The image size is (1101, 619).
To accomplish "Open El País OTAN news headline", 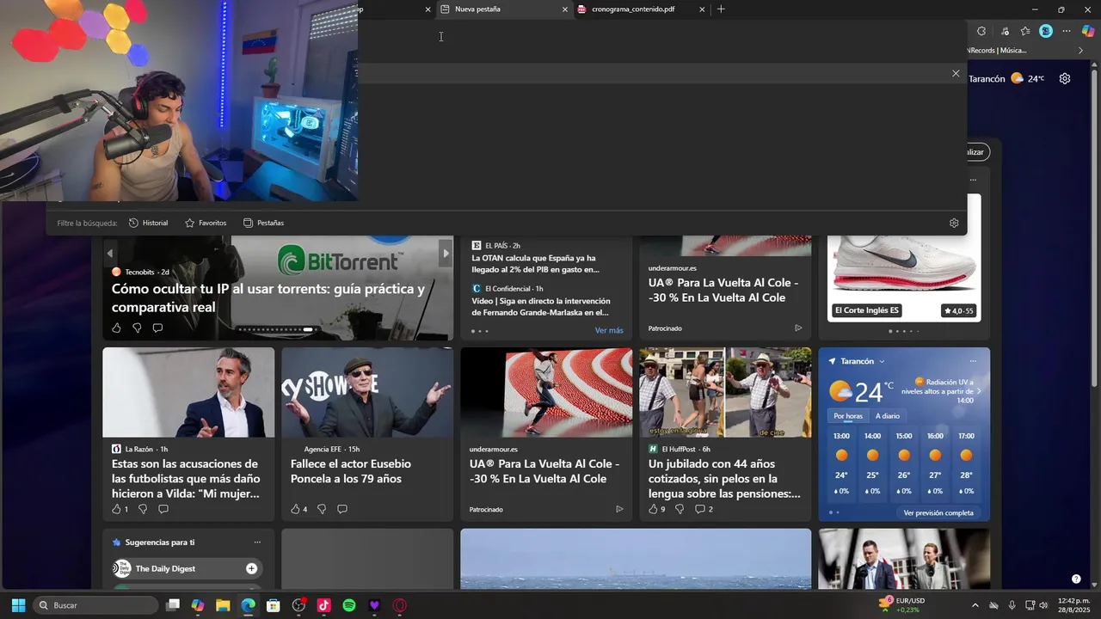I will pos(535,264).
